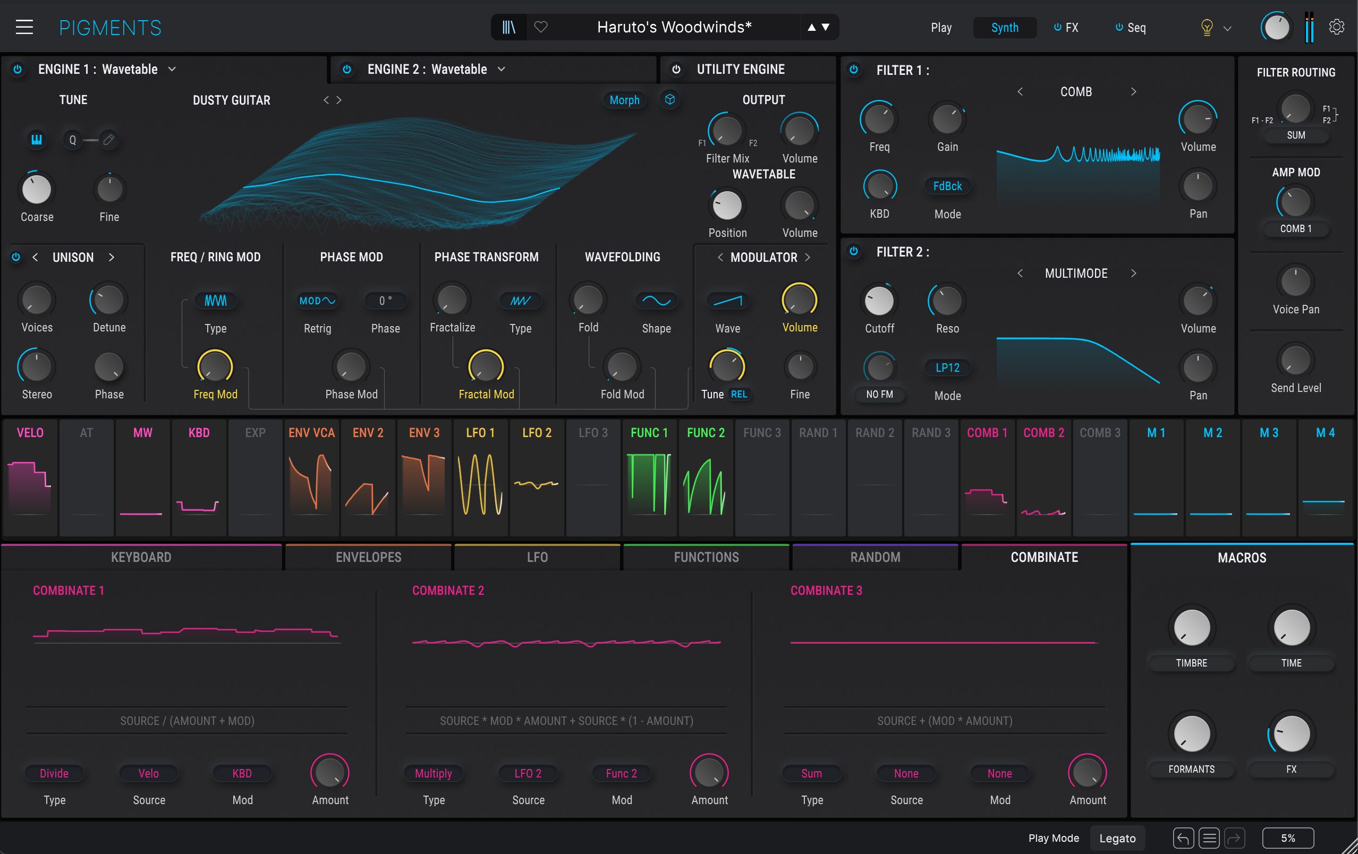Toggle the piano keyboard tuning icon

[37, 139]
